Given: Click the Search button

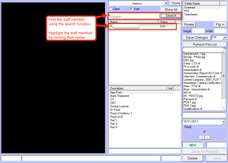Looking at the screenshot, I should (x=171, y=16).
